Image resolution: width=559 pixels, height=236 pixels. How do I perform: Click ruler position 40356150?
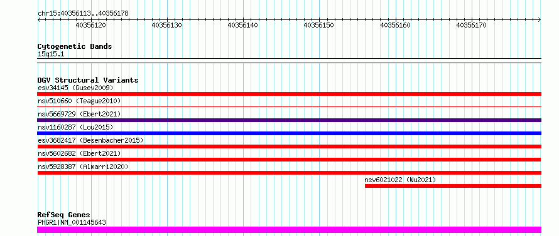click(318, 25)
